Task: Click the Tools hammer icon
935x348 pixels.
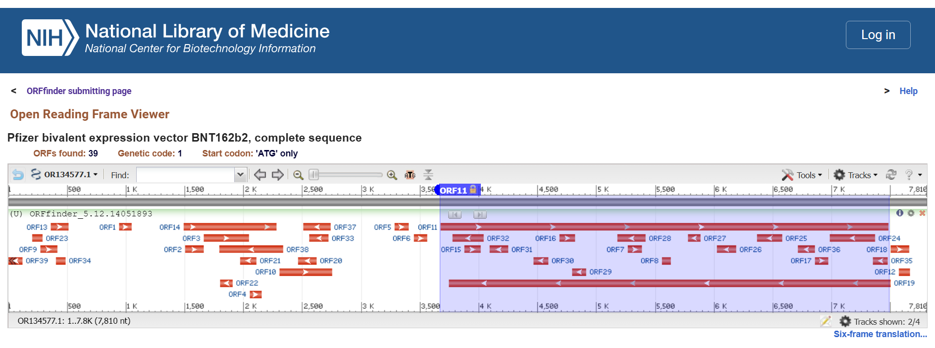Action: (787, 175)
